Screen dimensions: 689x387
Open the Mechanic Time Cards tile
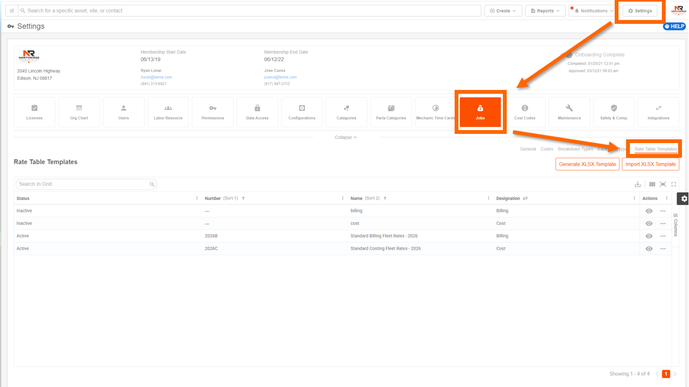point(436,112)
